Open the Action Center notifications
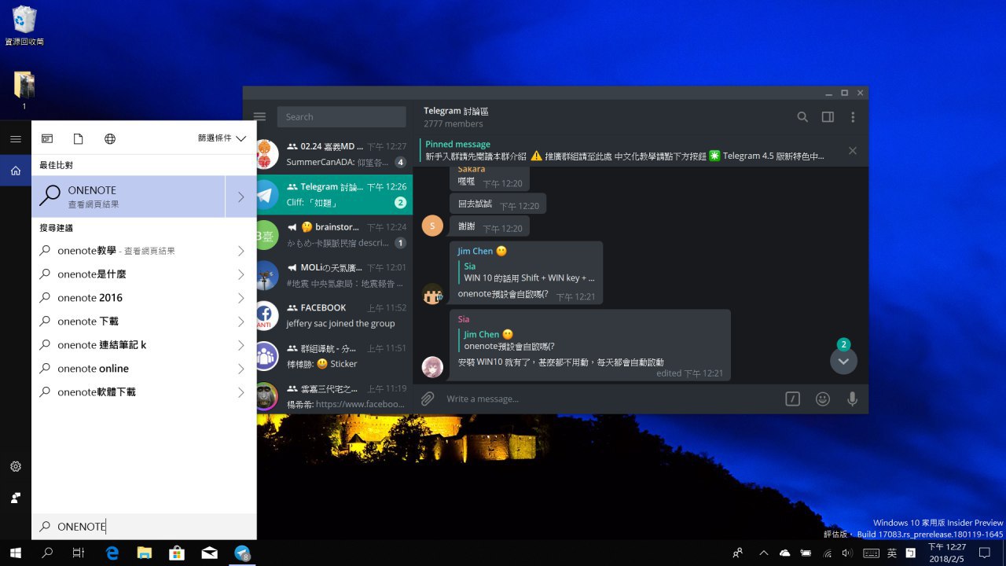 tap(984, 553)
